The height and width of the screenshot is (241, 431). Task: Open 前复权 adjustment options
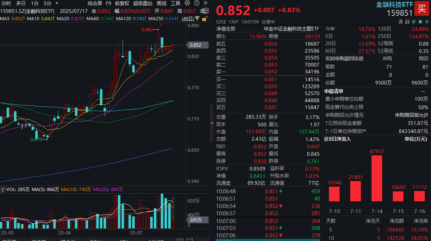pos(122,3)
